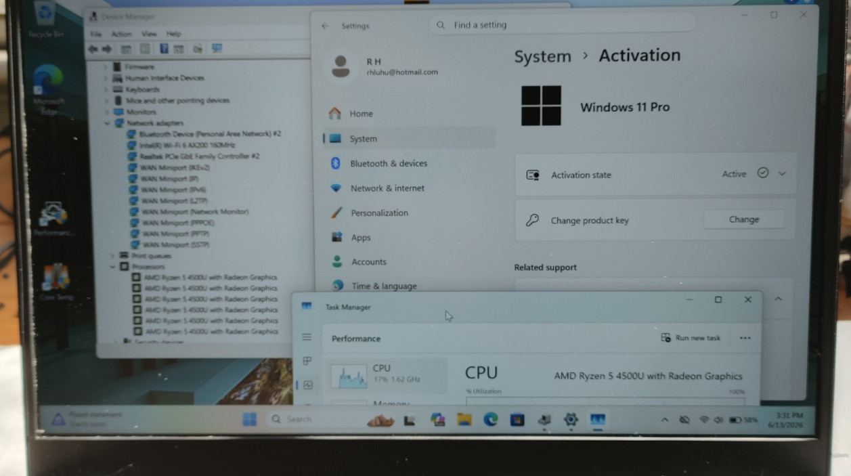
Task: Open the clock showing 3:31 PM
Action: 785,420
